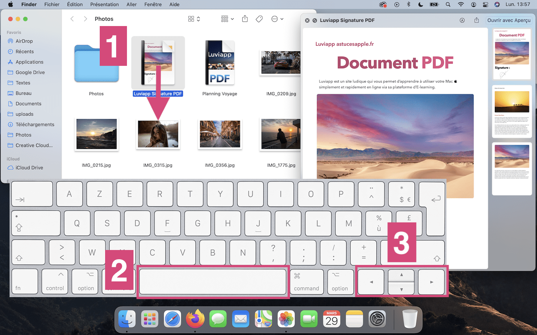Launch Siri from menu bar
The height and width of the screenshot is (335, 537).
click(497, 5)
